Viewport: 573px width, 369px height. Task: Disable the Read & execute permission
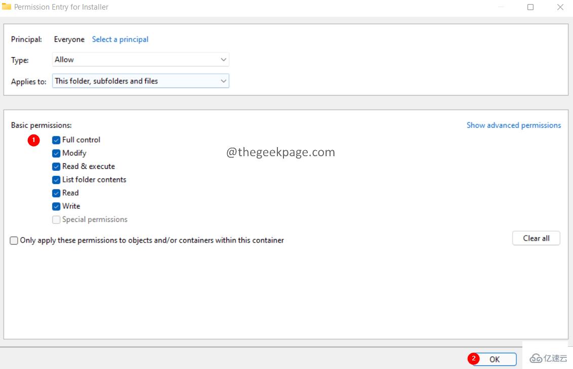[x=56, y=166]
